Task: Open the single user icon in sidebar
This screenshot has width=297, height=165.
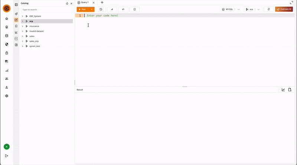Action: [7, 87]
